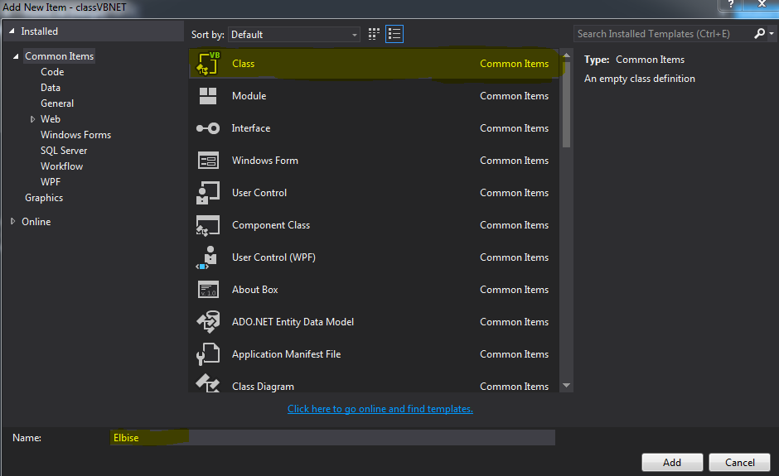Screen dimensions: 779x476
Task: Select the ADO.NET Entity Data Model icon
Action: 208,322
